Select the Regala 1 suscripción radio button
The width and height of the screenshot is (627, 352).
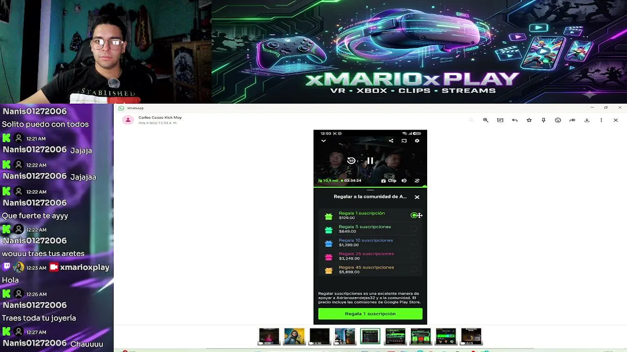pos(414,215)
